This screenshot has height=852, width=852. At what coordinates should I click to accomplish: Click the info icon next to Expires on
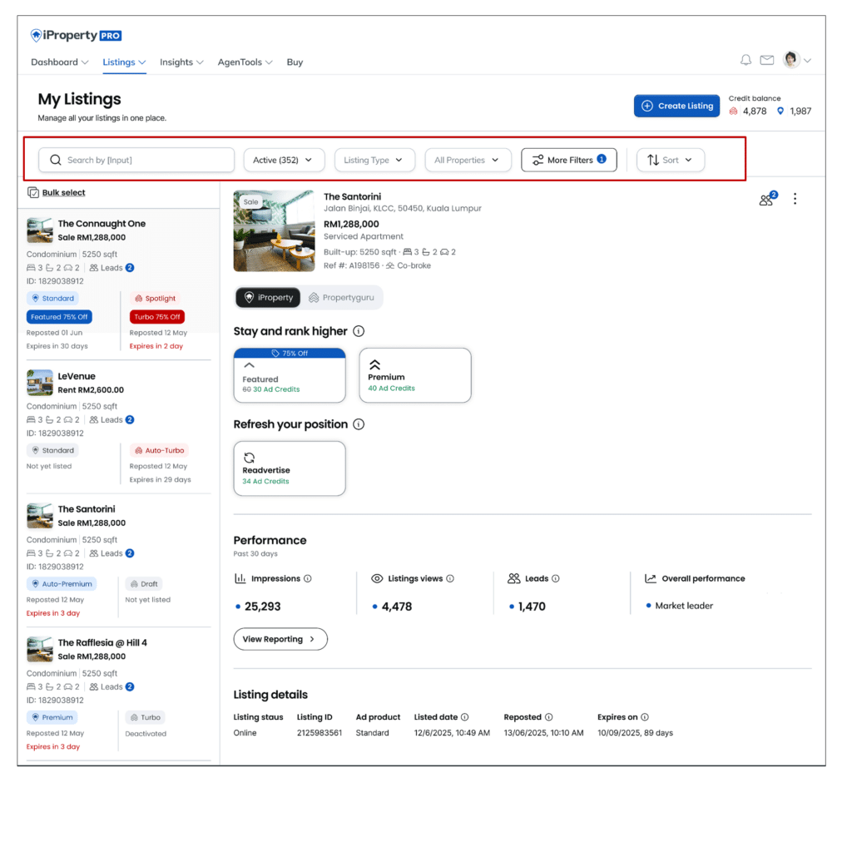pyautogui.click(x=645, y=717)
